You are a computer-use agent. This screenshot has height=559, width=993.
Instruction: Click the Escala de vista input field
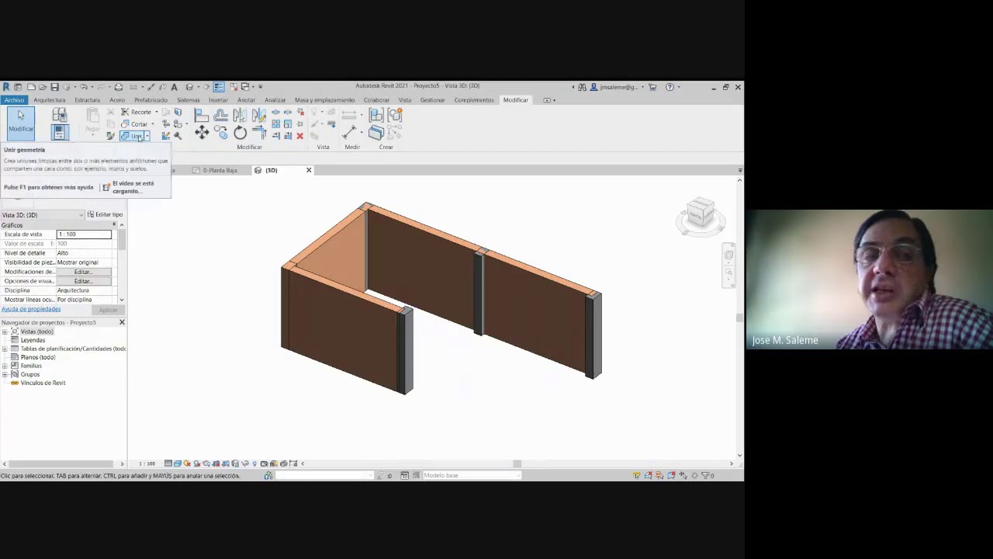pos(84,234)
